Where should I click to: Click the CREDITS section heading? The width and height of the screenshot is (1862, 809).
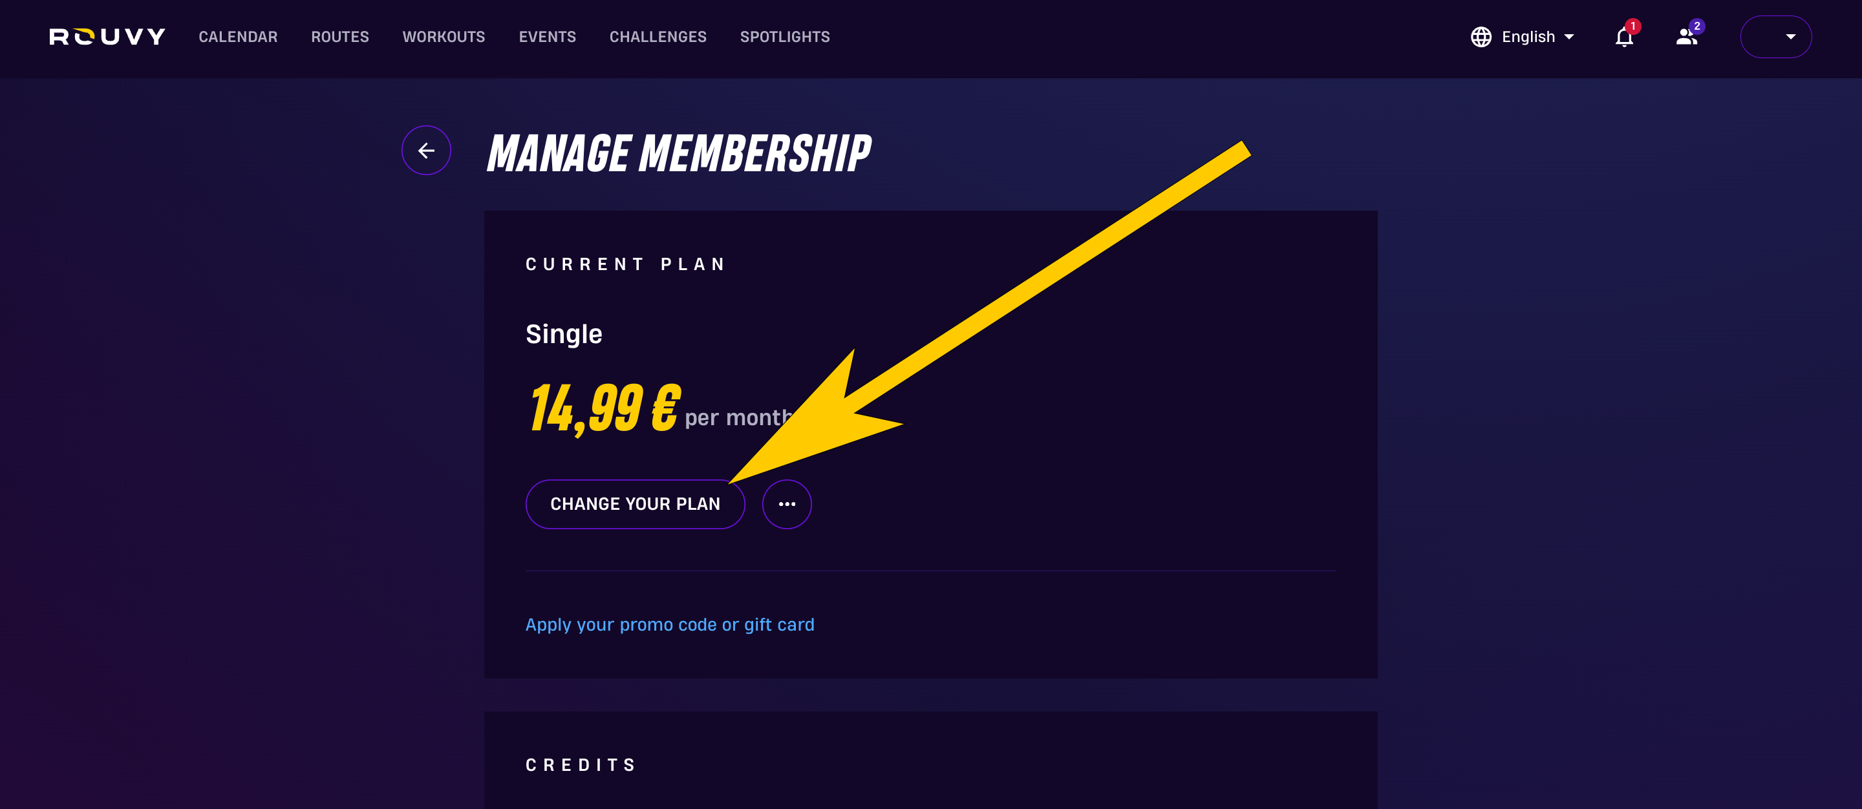(581, 765)
